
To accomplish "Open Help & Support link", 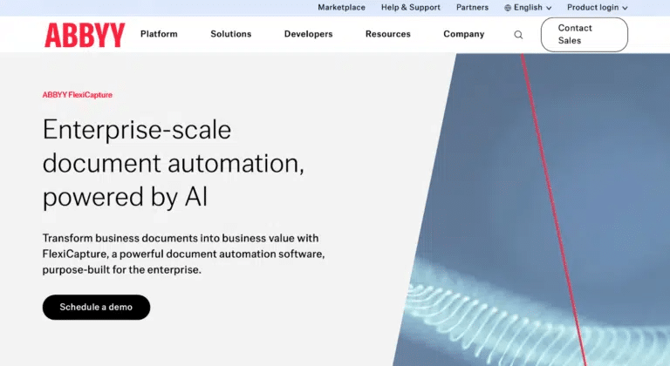I will [x=411, y=8].
